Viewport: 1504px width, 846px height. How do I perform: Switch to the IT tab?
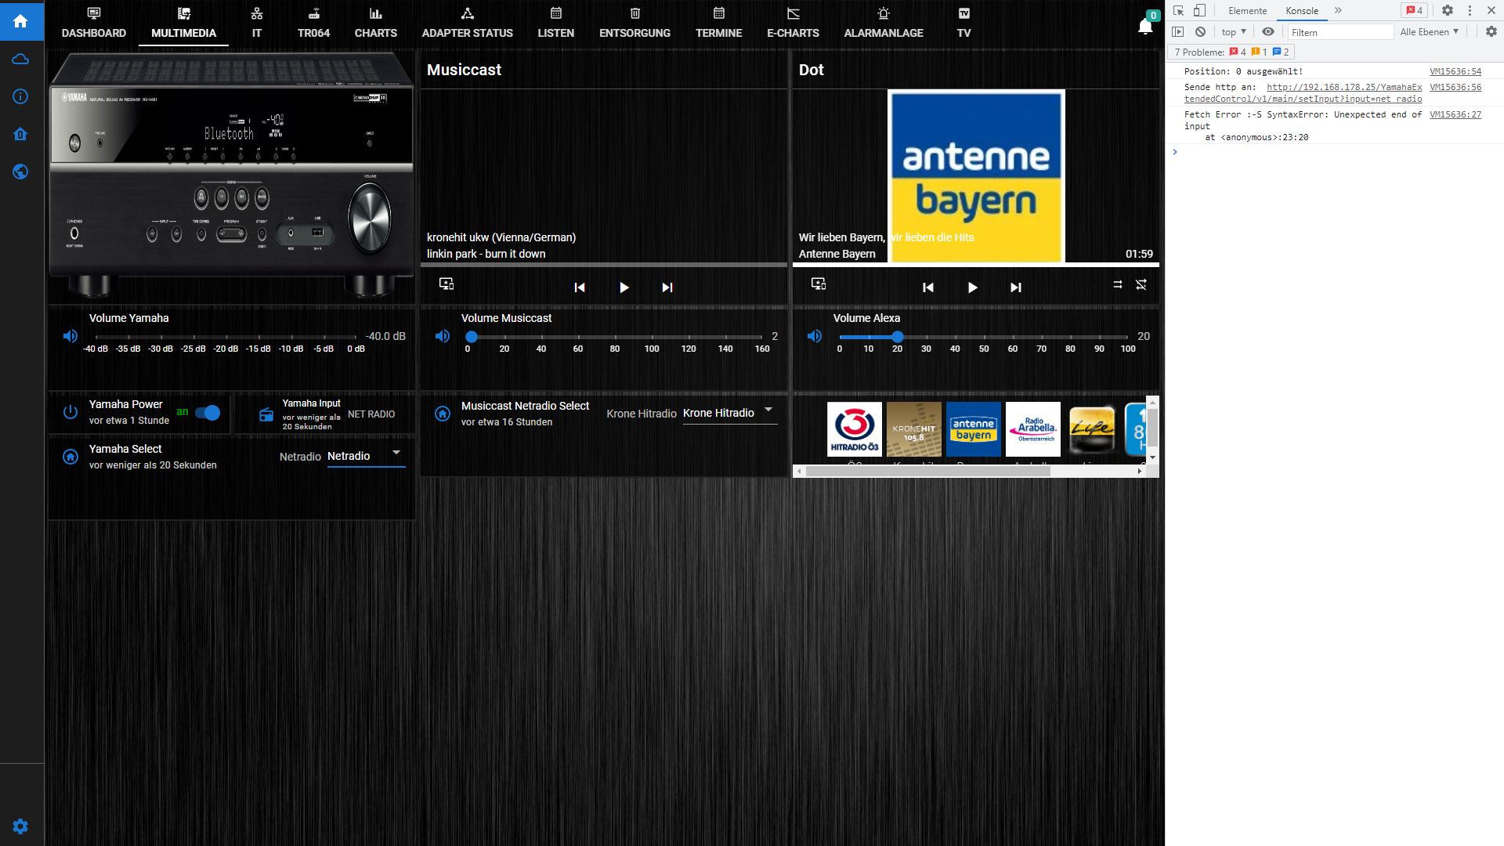(x=257, y=23)
